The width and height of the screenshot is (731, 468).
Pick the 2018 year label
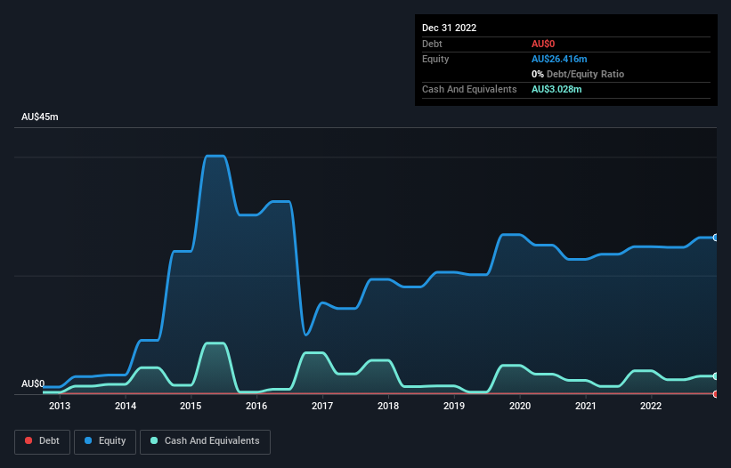click(388, 407)
